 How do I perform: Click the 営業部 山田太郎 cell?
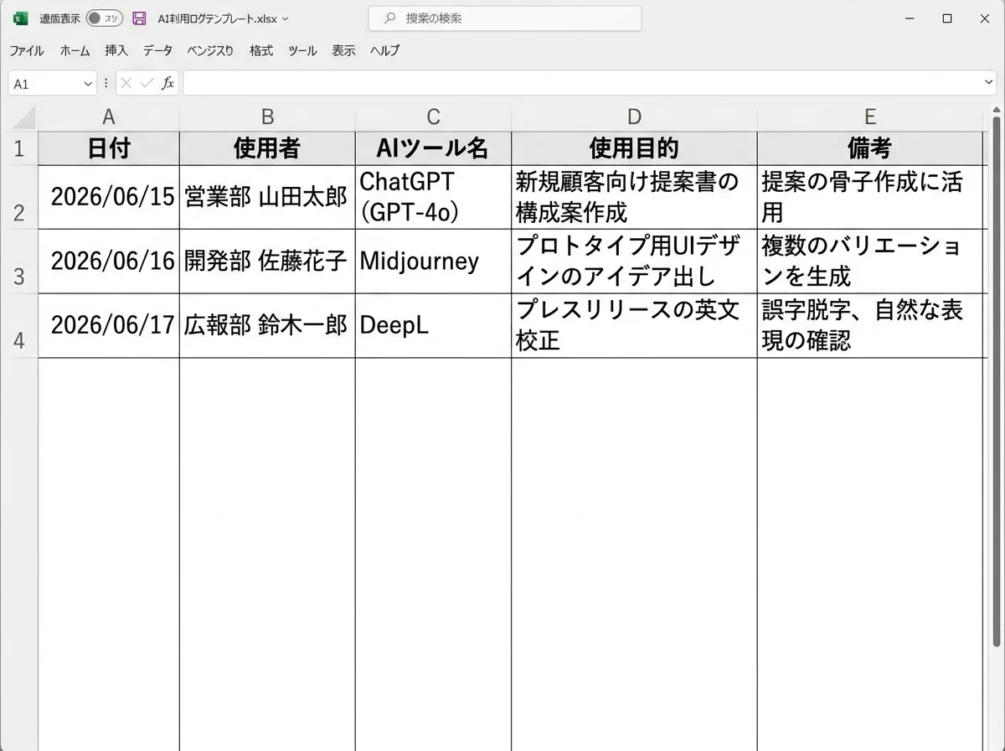pyautogui.click(x=267, y=197)
